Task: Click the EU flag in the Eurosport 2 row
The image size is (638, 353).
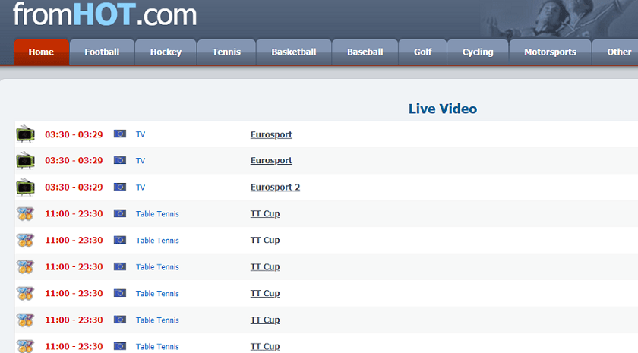Action: 119,188
